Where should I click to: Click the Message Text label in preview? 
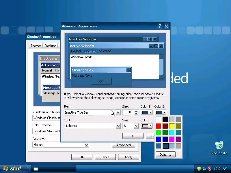(82, 76)
